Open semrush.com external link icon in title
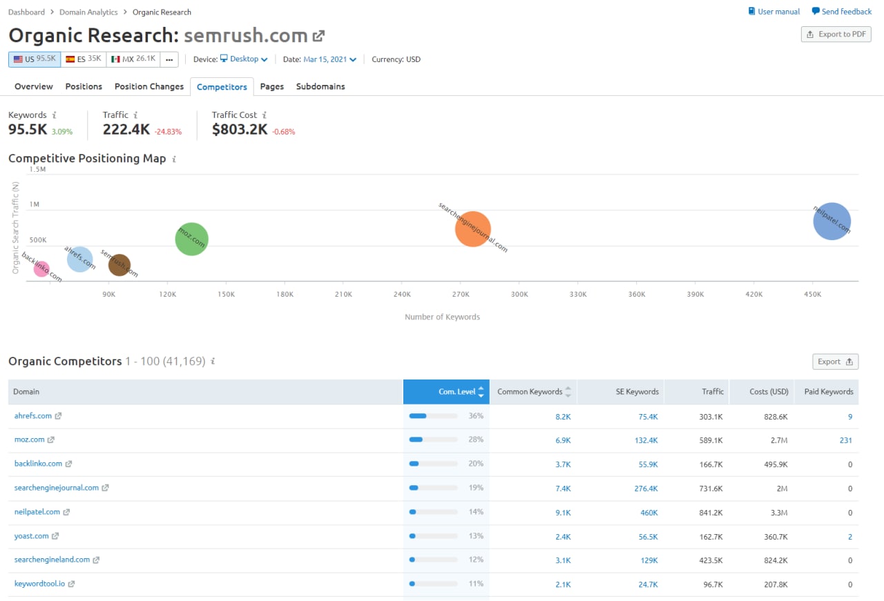This screenshot has width=884, height=601. pos(318,36)
